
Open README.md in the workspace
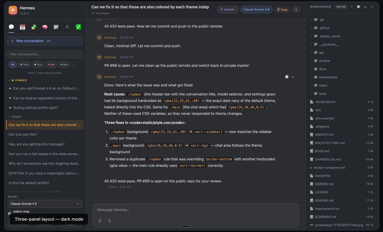342,200
